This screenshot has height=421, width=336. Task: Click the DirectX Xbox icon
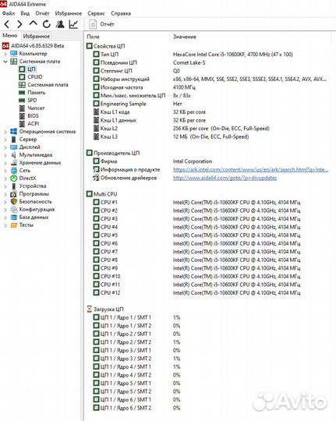coord(13,179)
